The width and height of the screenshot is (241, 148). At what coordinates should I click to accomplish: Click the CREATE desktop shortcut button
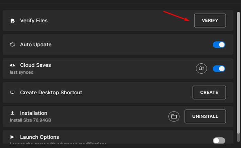pos(209,93)
